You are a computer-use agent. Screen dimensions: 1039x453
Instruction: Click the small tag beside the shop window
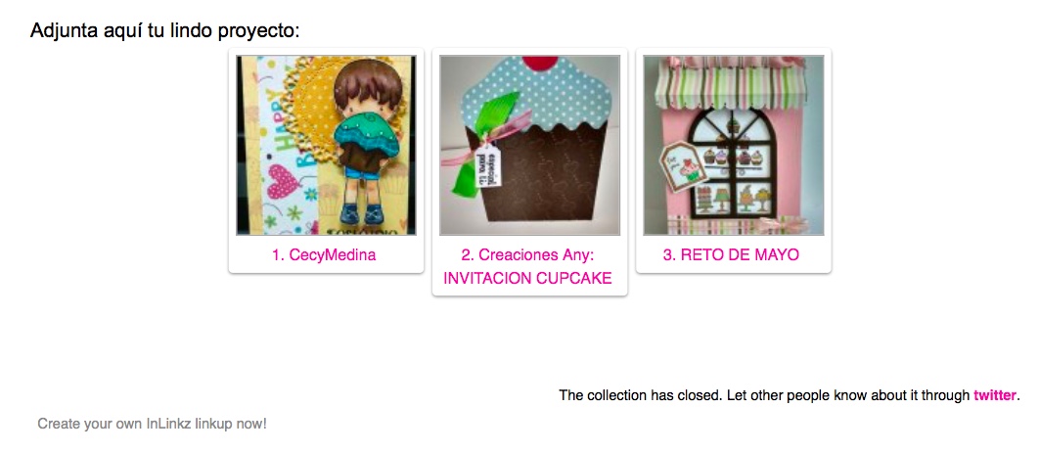(x=674, y=167)
